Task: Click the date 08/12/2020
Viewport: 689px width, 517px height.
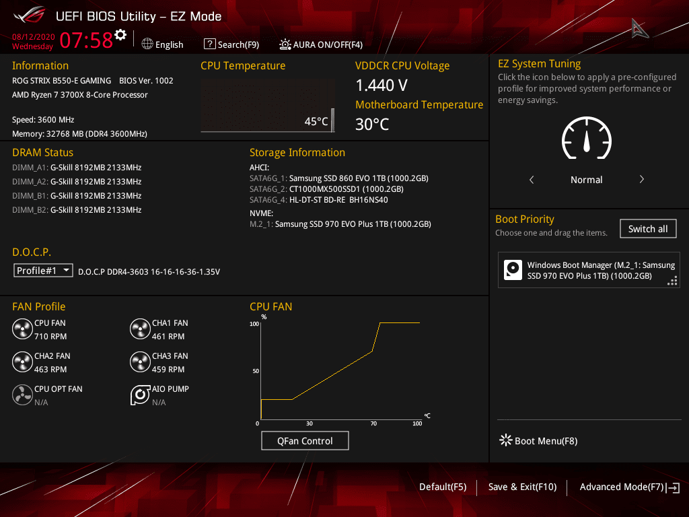Action: coord(34,37)
